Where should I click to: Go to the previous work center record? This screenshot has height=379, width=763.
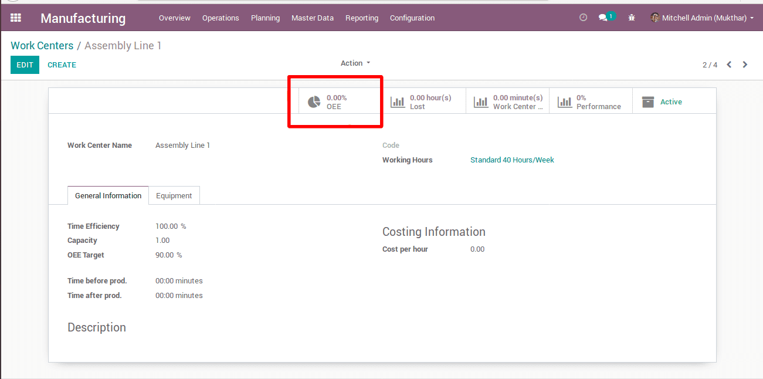click(x=729, y=65)
